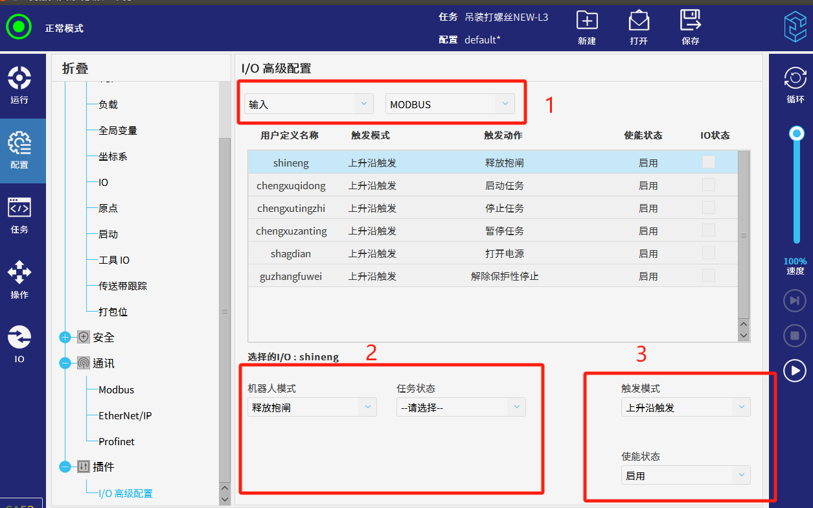Open the IO sidebar panel
The image size is (813, 508).
pyautogui.click(x=19, y=344)
